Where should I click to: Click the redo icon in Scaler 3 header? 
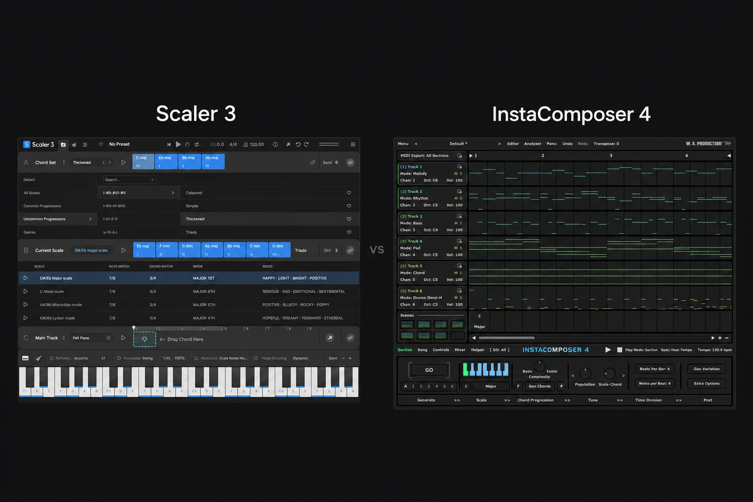point(306,145)
